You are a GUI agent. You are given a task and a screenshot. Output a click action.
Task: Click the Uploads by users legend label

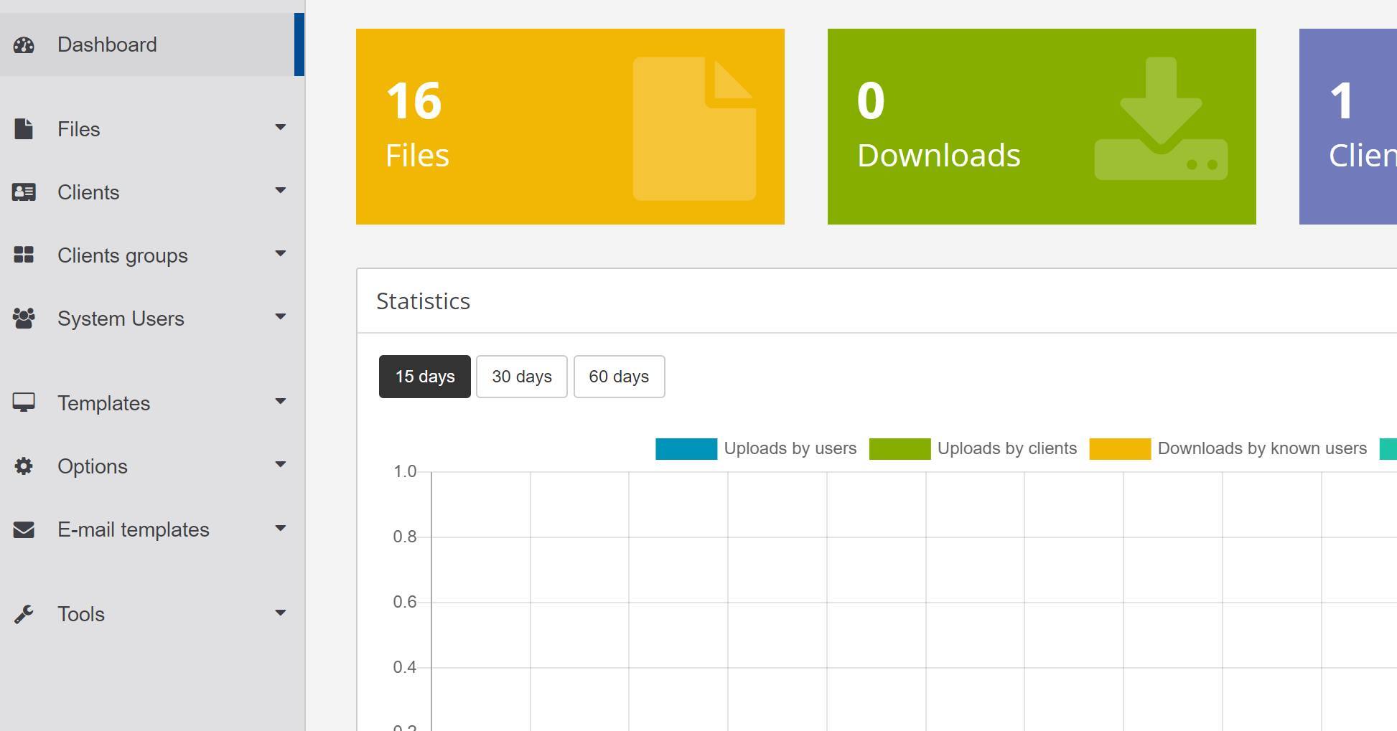coord(790,448)
